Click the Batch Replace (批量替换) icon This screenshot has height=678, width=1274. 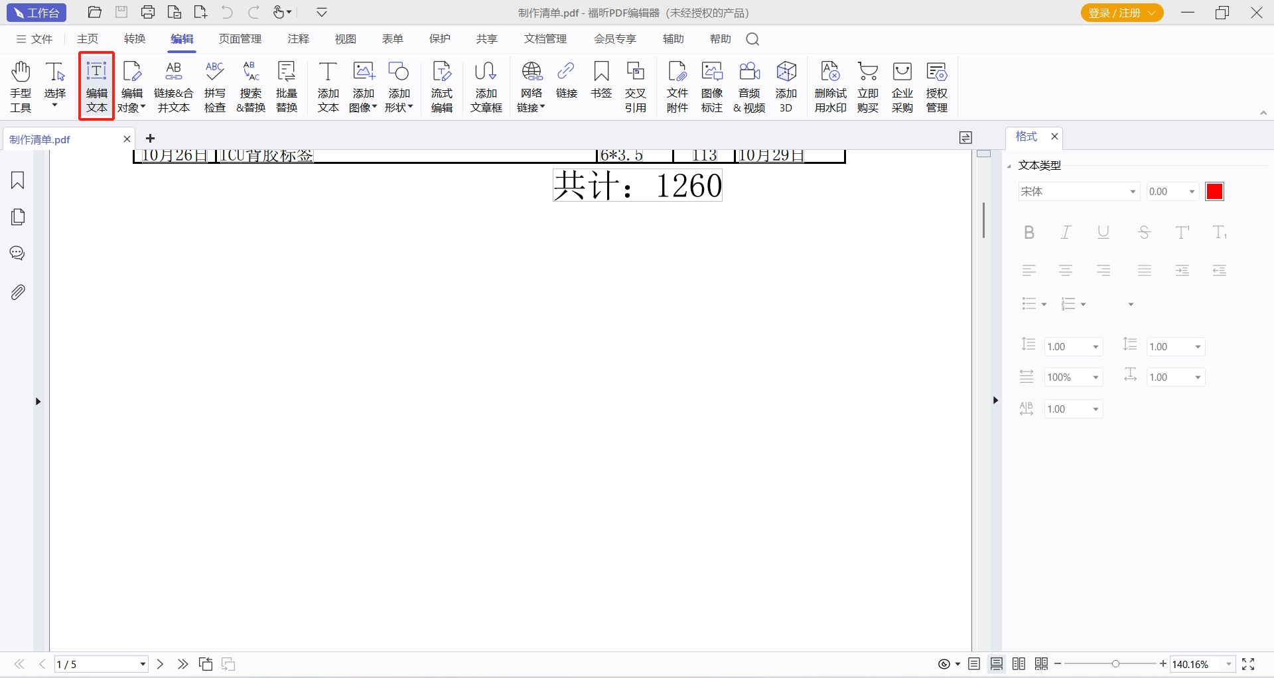click(287, 86)
